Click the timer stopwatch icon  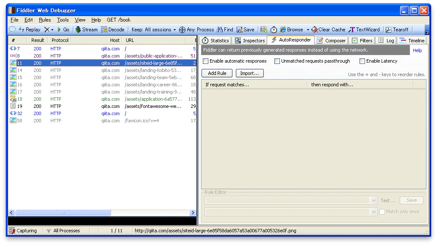click(274, 30)
